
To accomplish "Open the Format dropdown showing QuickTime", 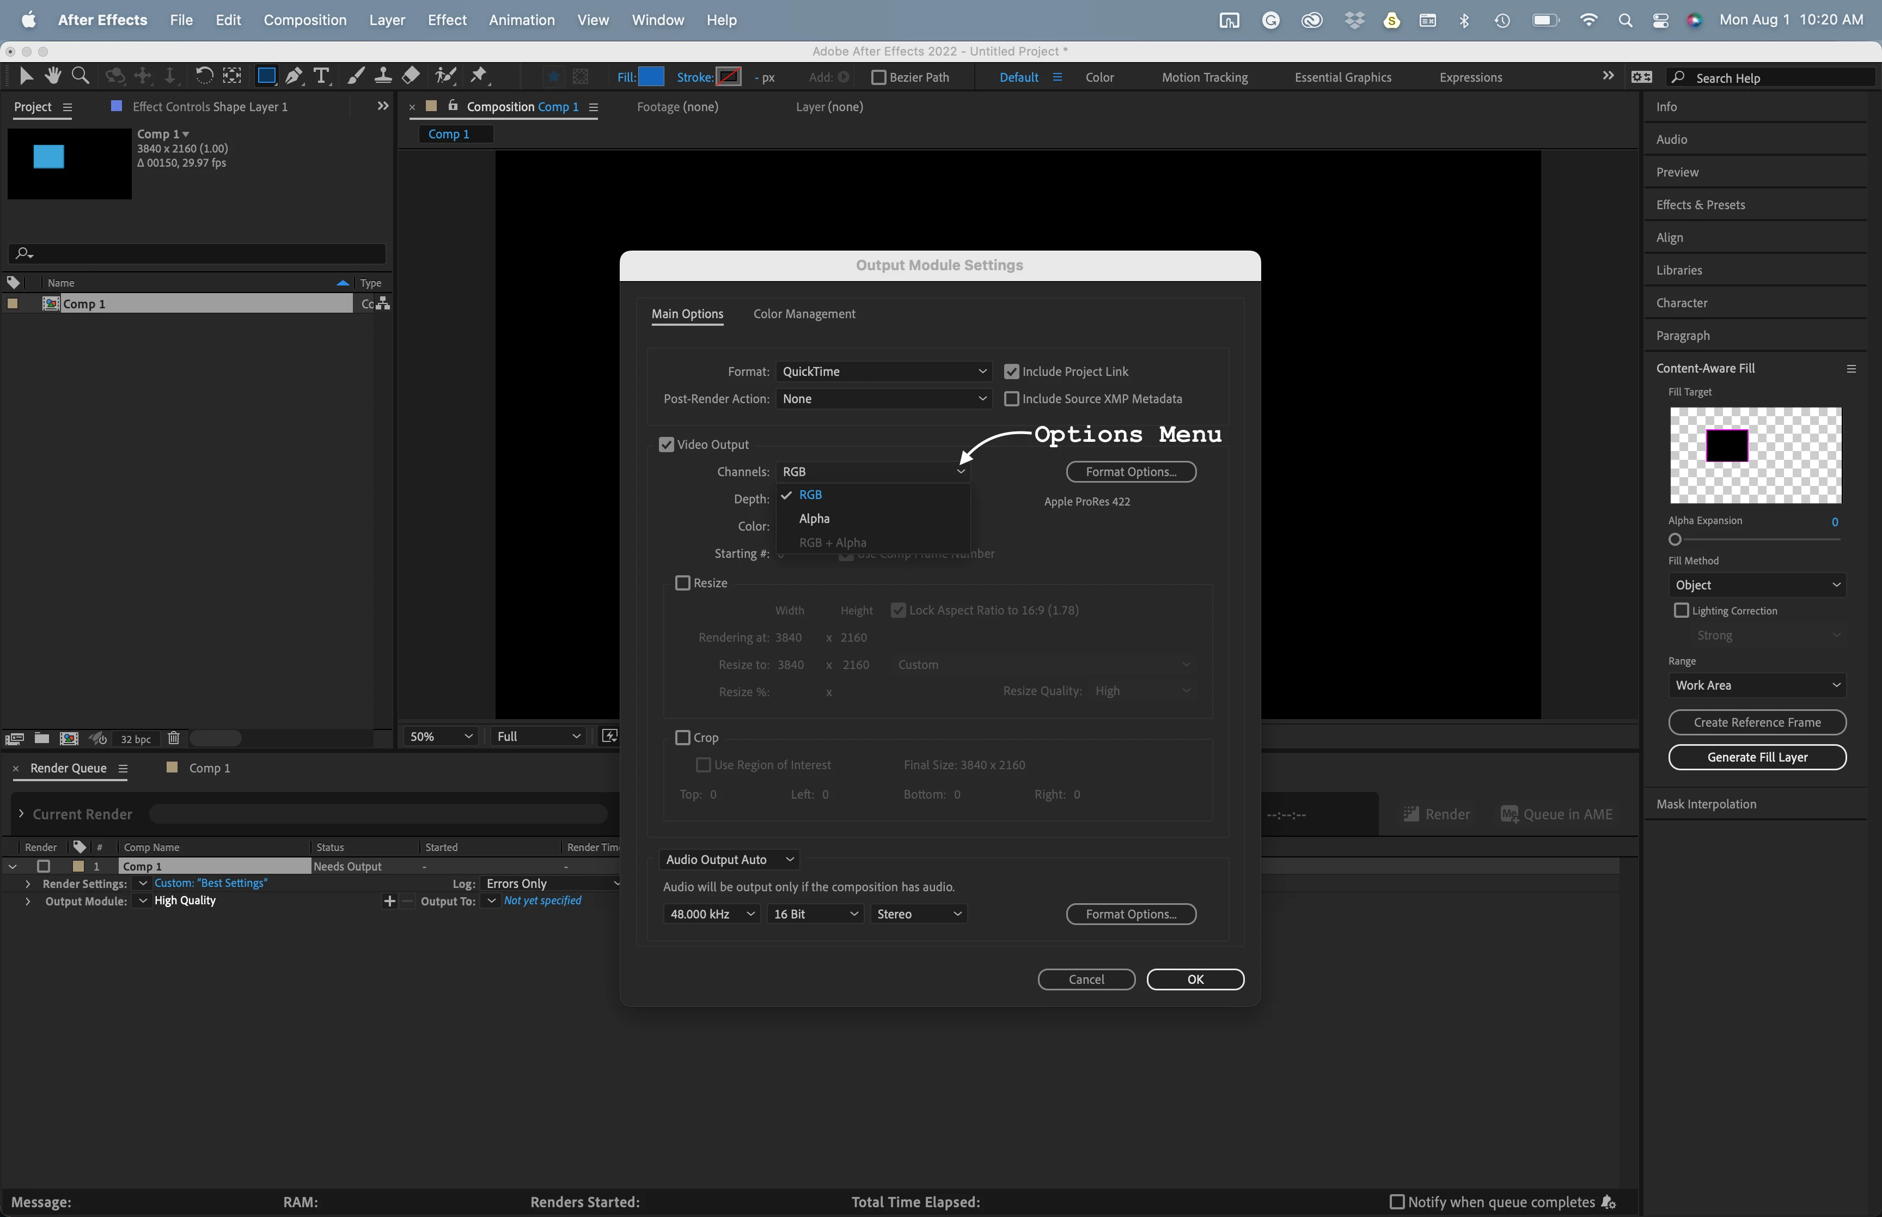I will coord(883,372).
